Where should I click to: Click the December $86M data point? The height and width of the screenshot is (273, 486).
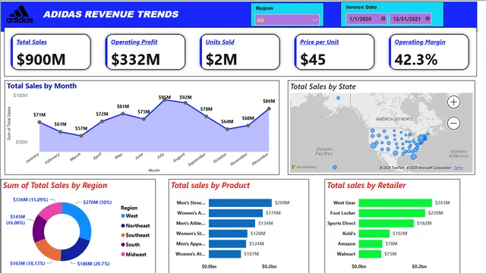click(x=269, y=108)
